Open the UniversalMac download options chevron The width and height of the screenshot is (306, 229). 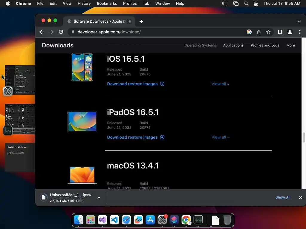pos(99,198)
